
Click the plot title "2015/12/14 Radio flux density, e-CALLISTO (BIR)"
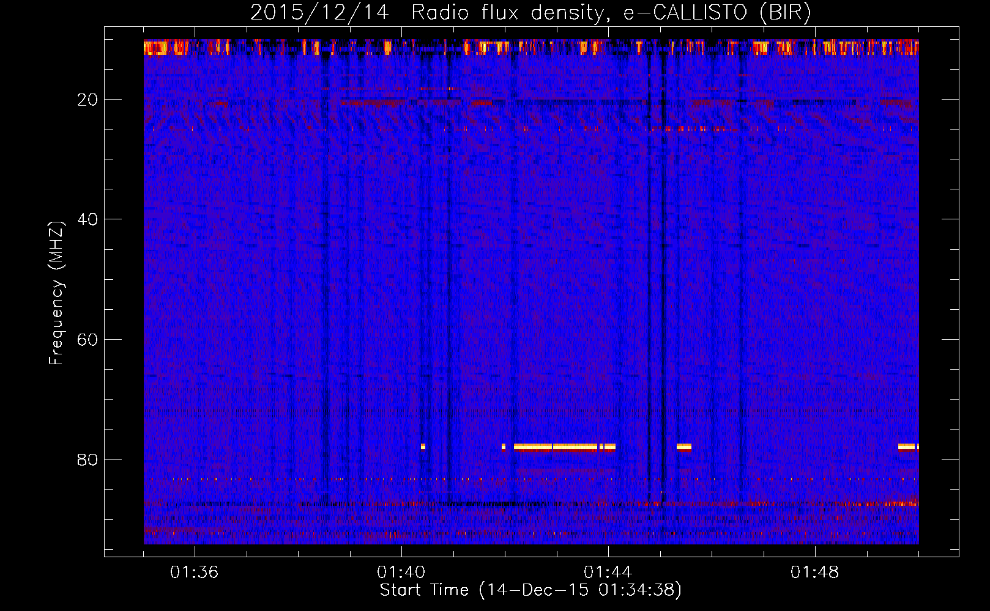point(530,13)
